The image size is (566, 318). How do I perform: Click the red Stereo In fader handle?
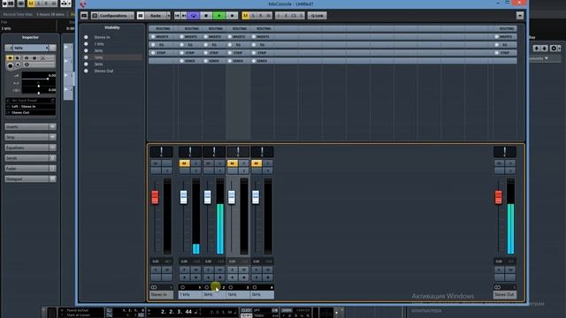pyautogui.click(x=155, y=197)
